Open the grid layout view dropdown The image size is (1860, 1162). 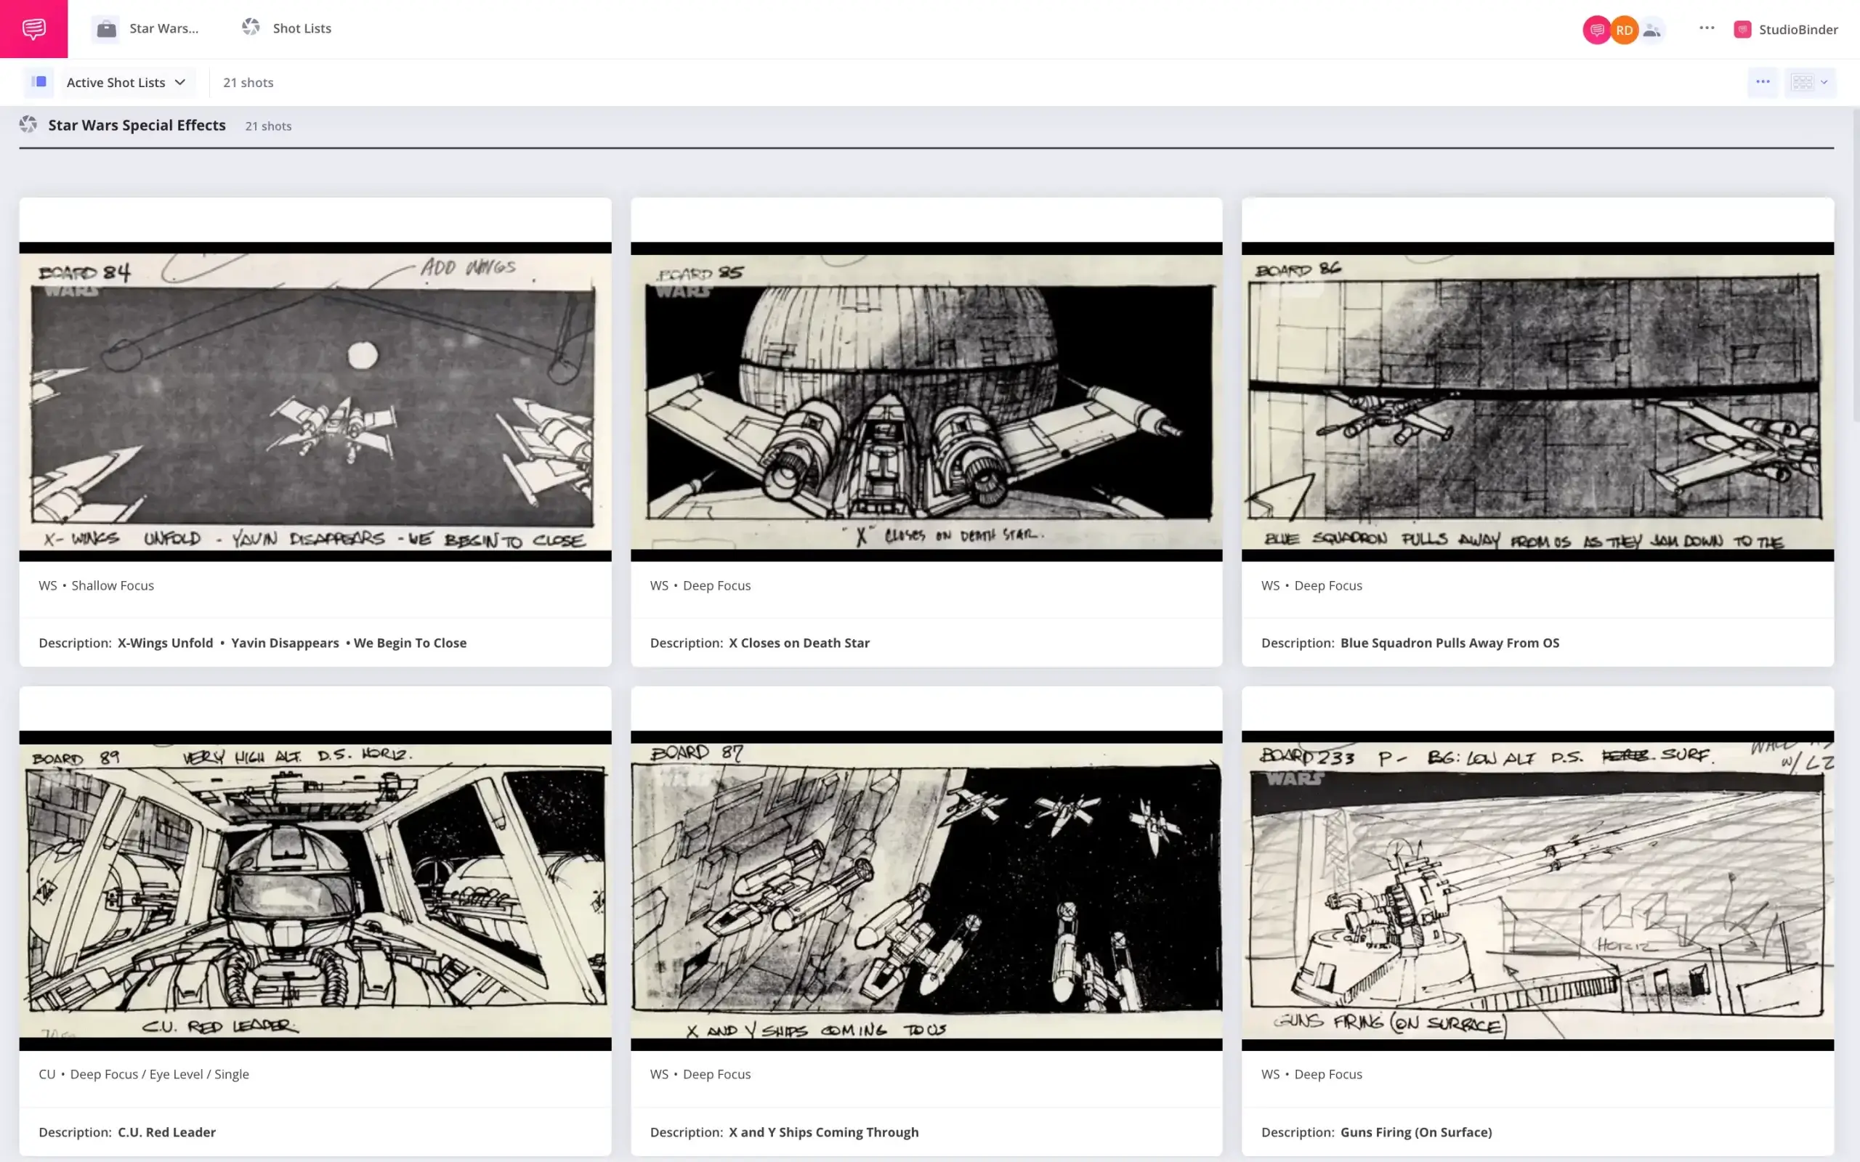coord(1809,81)
